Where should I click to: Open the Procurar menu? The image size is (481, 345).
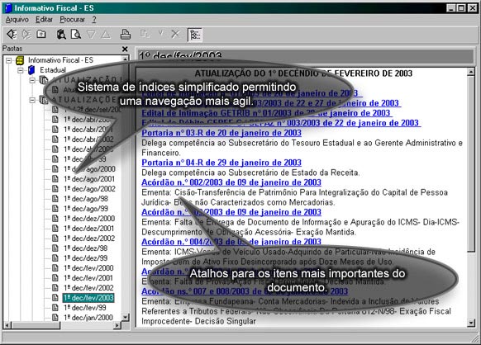point(73,19)
